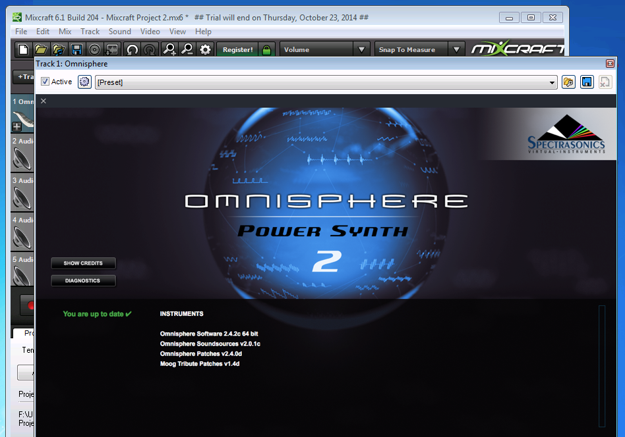This screenshot has height=437, width=625.
Task: Close the Track 1: Omnisphere window
Action: pyautogui.click(x=610, y=64)
